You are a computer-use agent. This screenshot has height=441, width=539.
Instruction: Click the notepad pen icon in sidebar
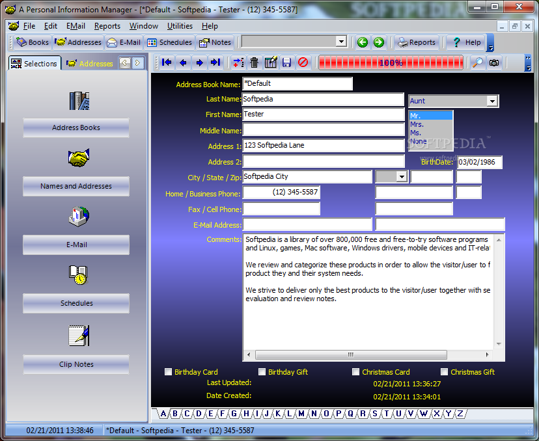(79, 335)
